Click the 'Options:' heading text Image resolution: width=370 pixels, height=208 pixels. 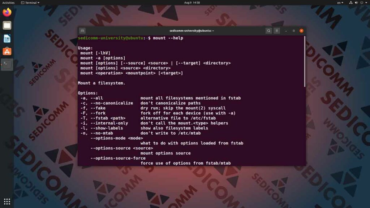tap(88, 93)
